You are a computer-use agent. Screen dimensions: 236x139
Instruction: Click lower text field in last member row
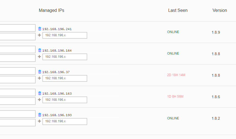tap(18, 123)
